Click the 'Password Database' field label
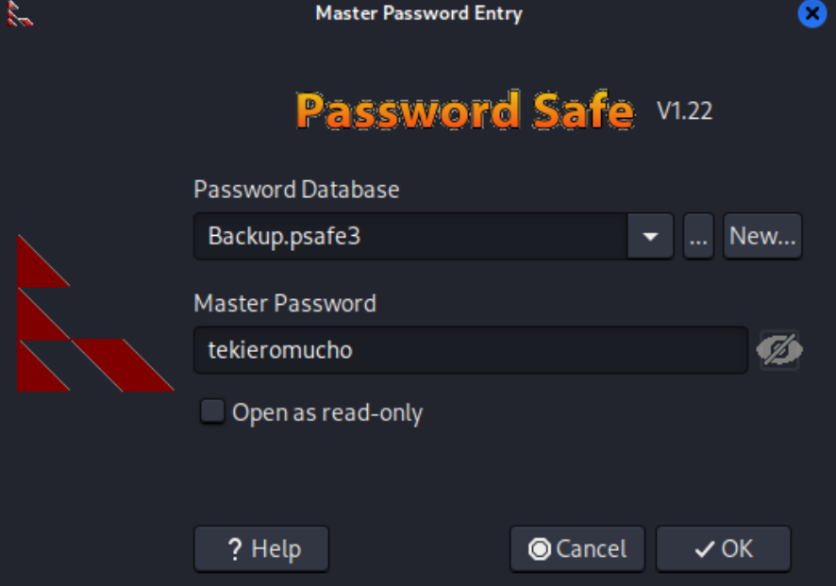 coord(296,190)
